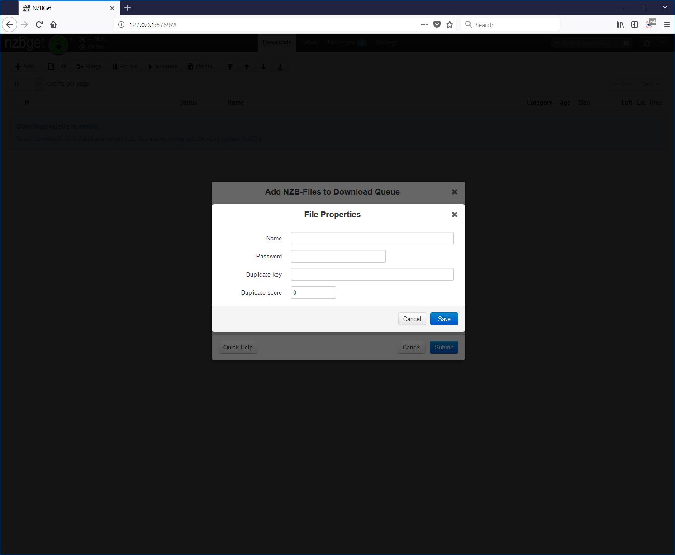
Task: Click the Est. Time column header
Action: [x=649, y=103]
